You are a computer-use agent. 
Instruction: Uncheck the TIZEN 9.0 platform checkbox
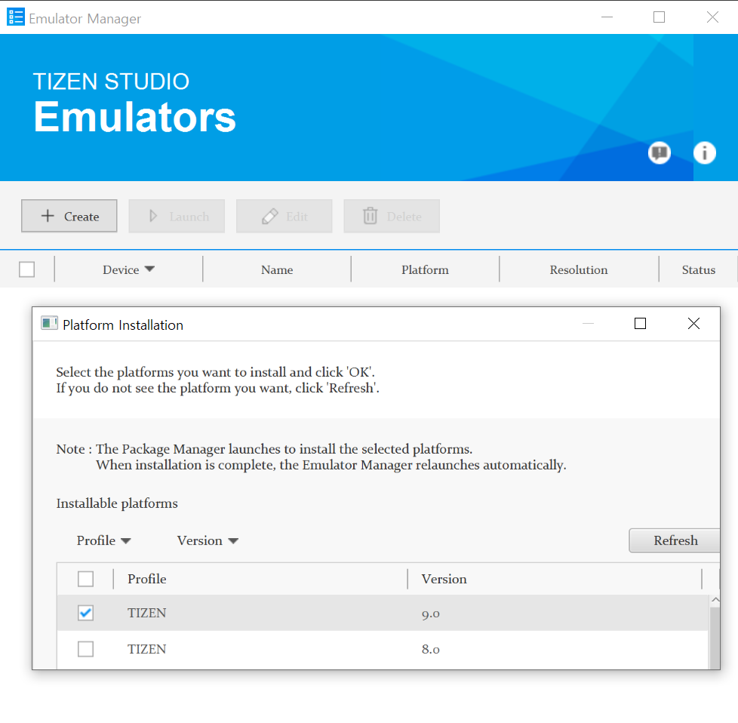[85, 613]
